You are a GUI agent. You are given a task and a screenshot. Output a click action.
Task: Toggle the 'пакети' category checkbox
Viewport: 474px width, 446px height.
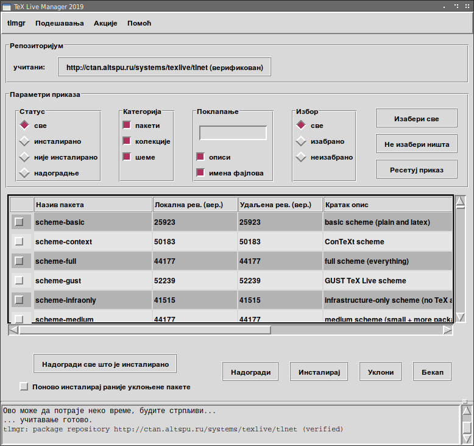tap(127, 125)
